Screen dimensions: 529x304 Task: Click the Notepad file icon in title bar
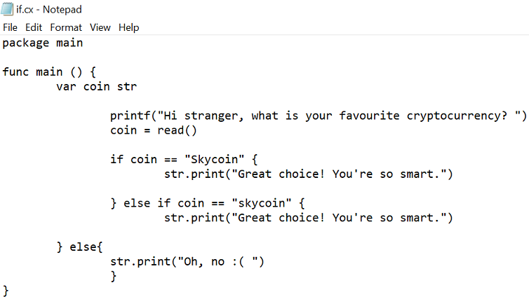coord(8,9)
